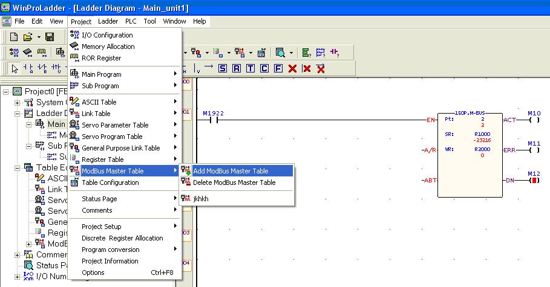
Task: Click General Purpose Link Table toolbar icon
Action: pyautogui.click(x=196, y=53)
